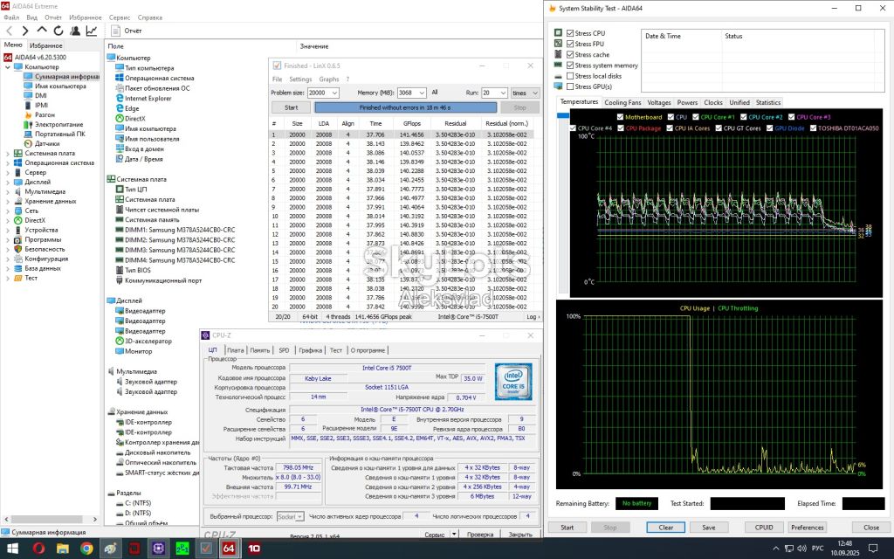
Task: Click the Start button in LinX
Action: tap(291, 107)
